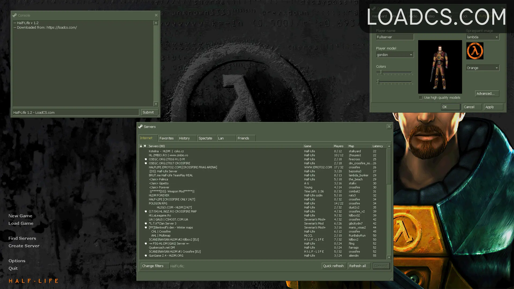Click Refresh all button
Viewport: 514px width, 289px height.
click(359, 266)
